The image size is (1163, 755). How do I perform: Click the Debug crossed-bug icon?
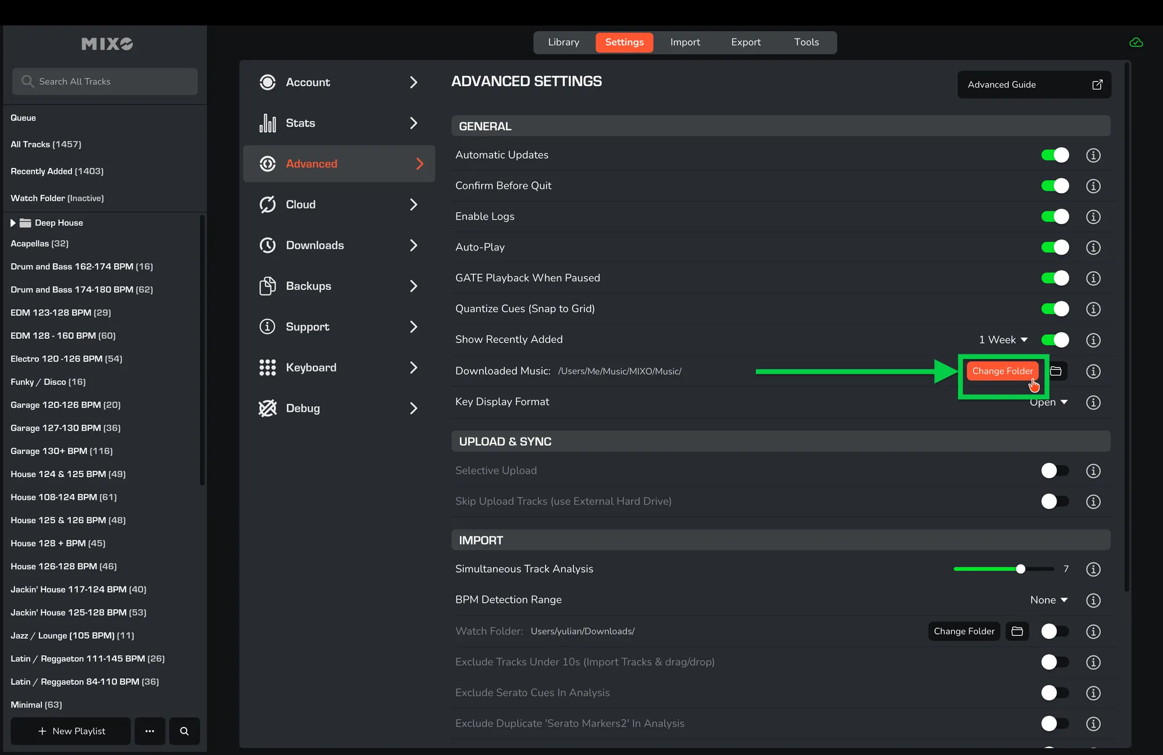coord(267,409)
